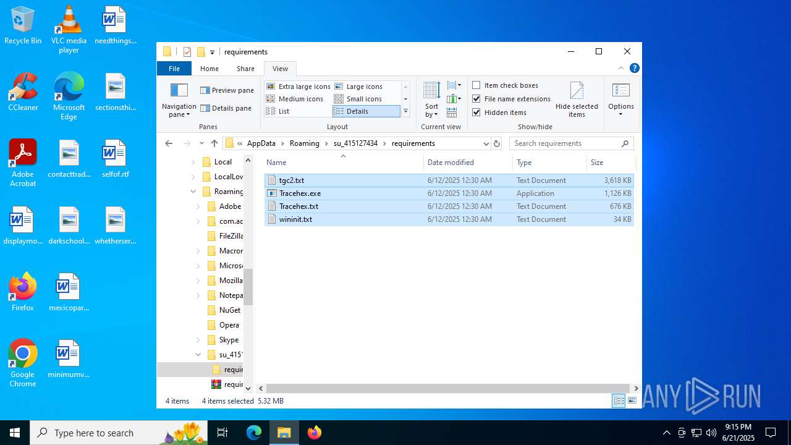Open Windows Start menu
Image resolution: width=791 pixels, height=445 pixels.
[x=15, y=433]
